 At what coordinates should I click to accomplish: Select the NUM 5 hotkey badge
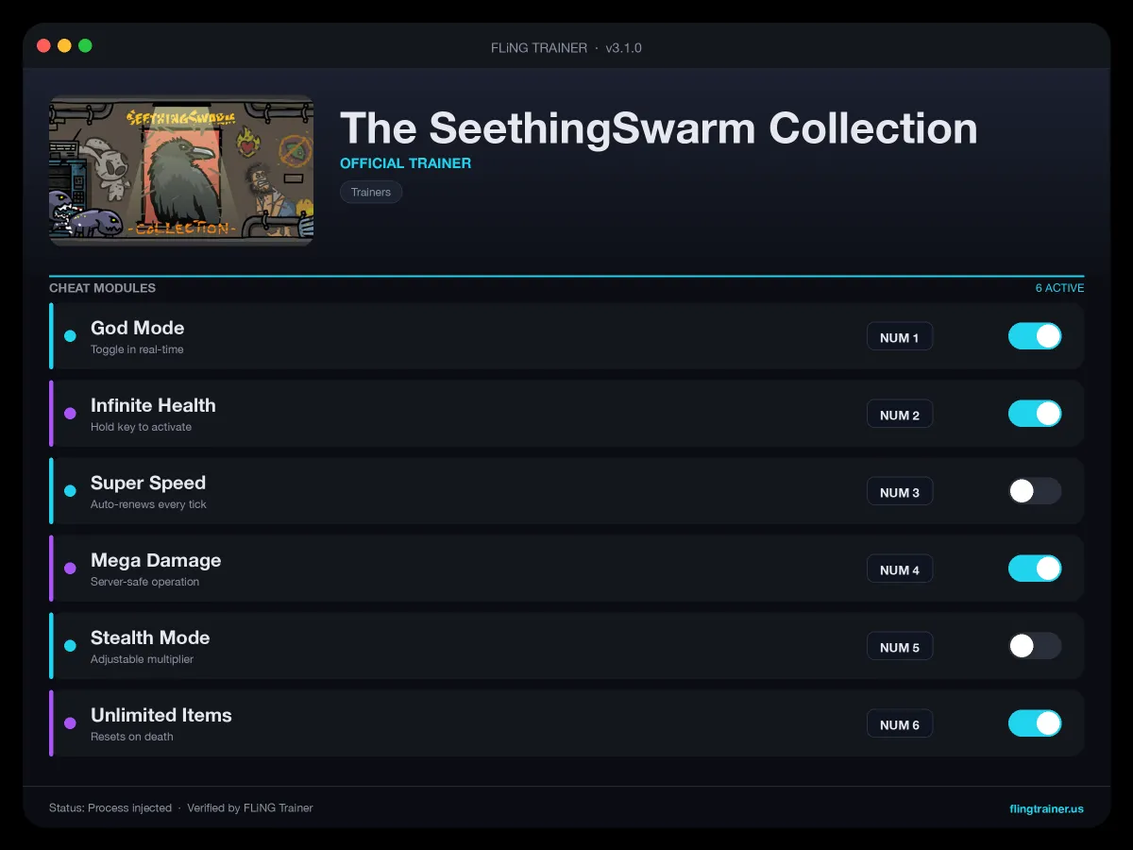tap(900, 647)
